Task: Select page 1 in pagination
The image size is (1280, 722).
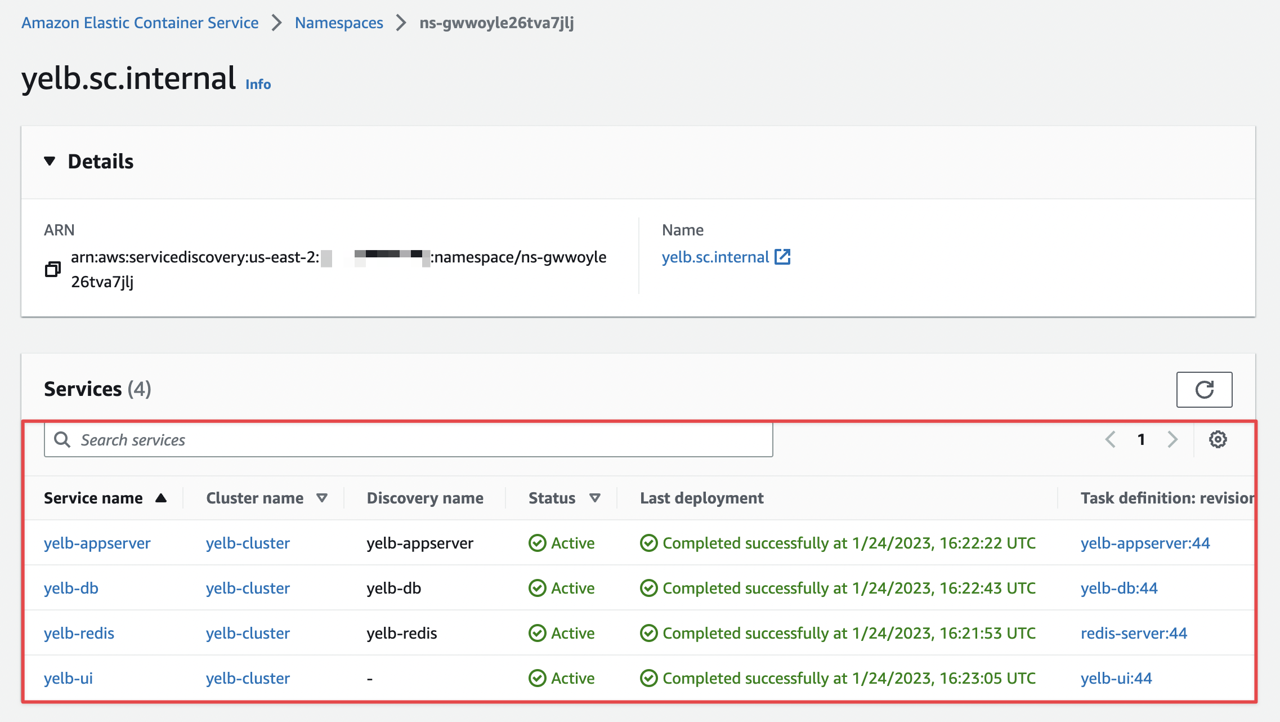Action: 1141,439
